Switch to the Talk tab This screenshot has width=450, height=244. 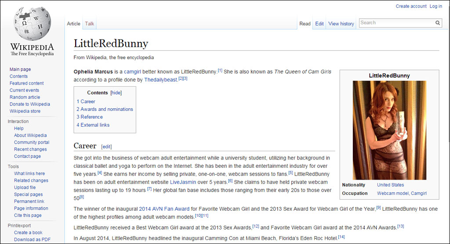(x=90, y=24)
